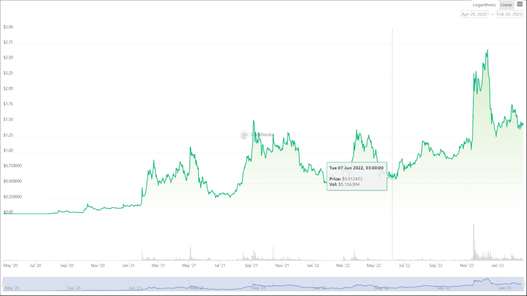This screenshot has height=296, width=527.
Task: Click the Jan '23 axis label
Action: [x=498, y=265]
